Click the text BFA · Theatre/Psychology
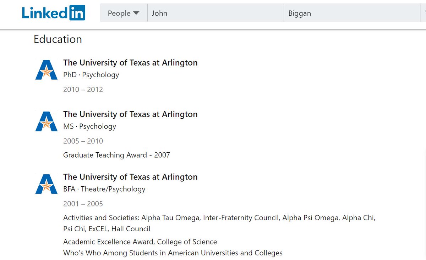 [104, 189]
